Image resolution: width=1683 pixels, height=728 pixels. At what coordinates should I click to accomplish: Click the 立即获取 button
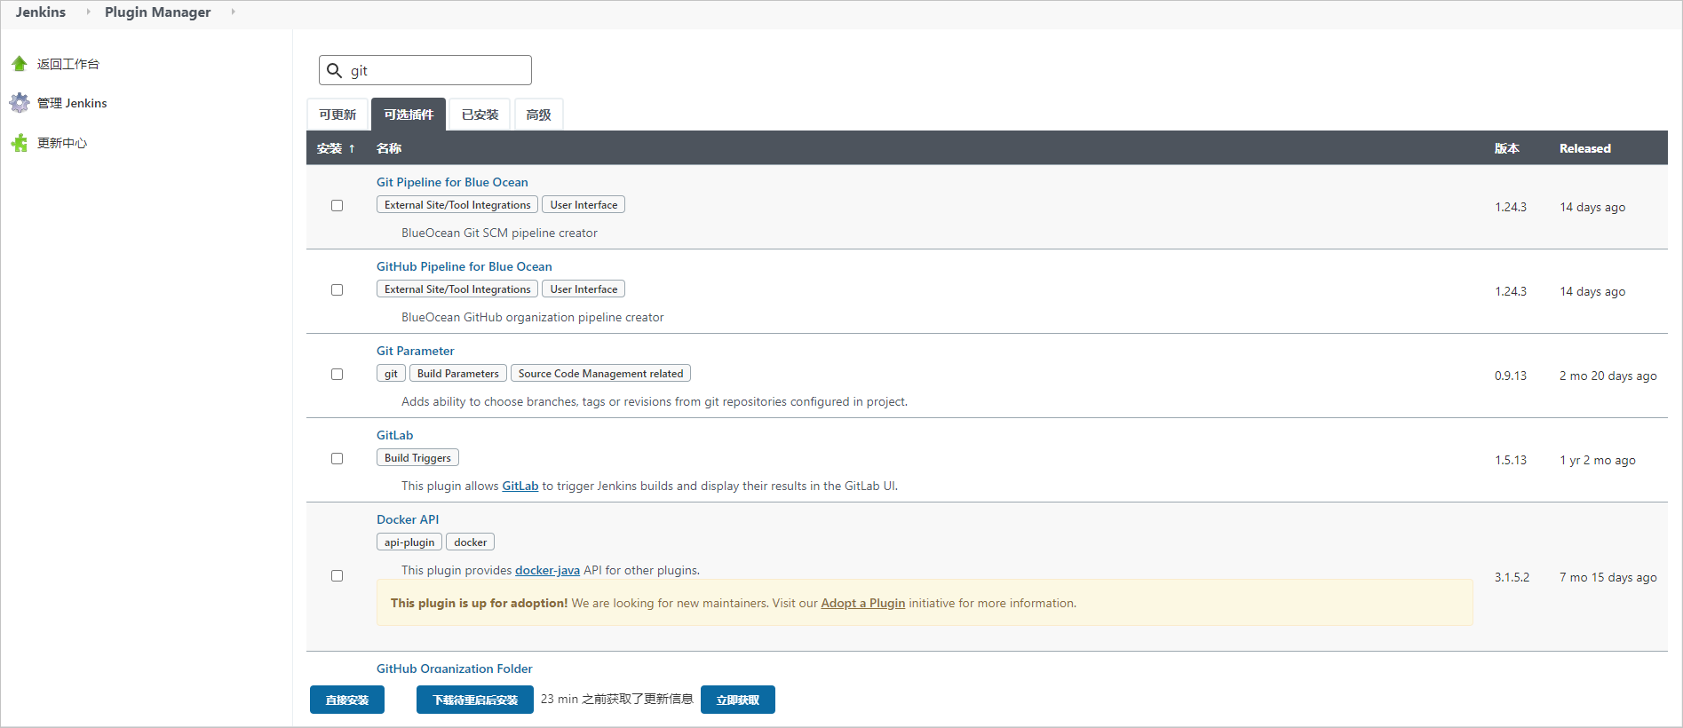738,700
